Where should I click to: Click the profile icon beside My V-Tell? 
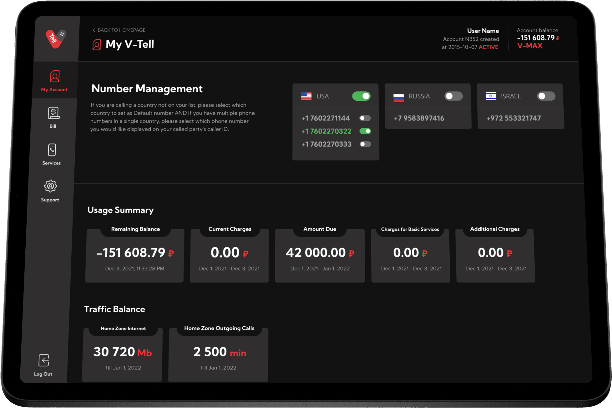97,45
